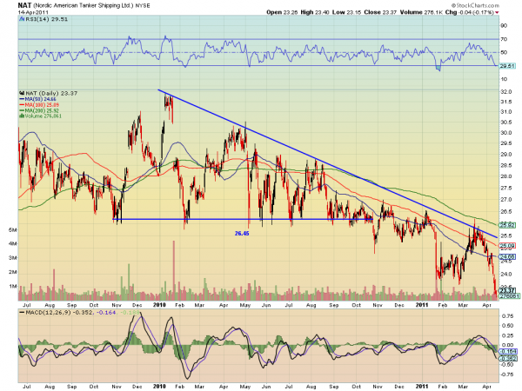Click the date '14-Apr-2011' under the ticker
The image size is (522, 391).
(33, 12)
